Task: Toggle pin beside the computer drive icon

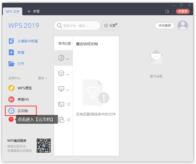Action: pos(69,104)
